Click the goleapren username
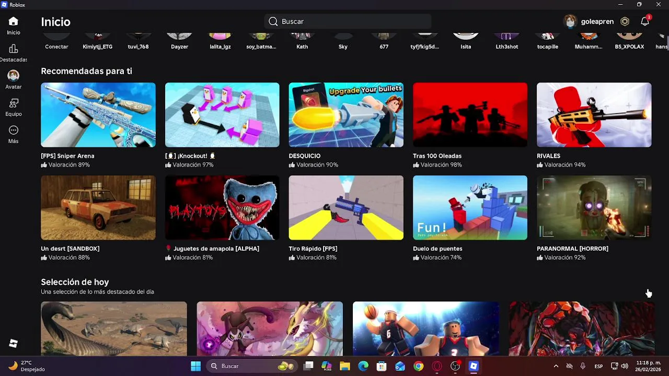This screenshot has height=376, width=669. click(597, 21)
